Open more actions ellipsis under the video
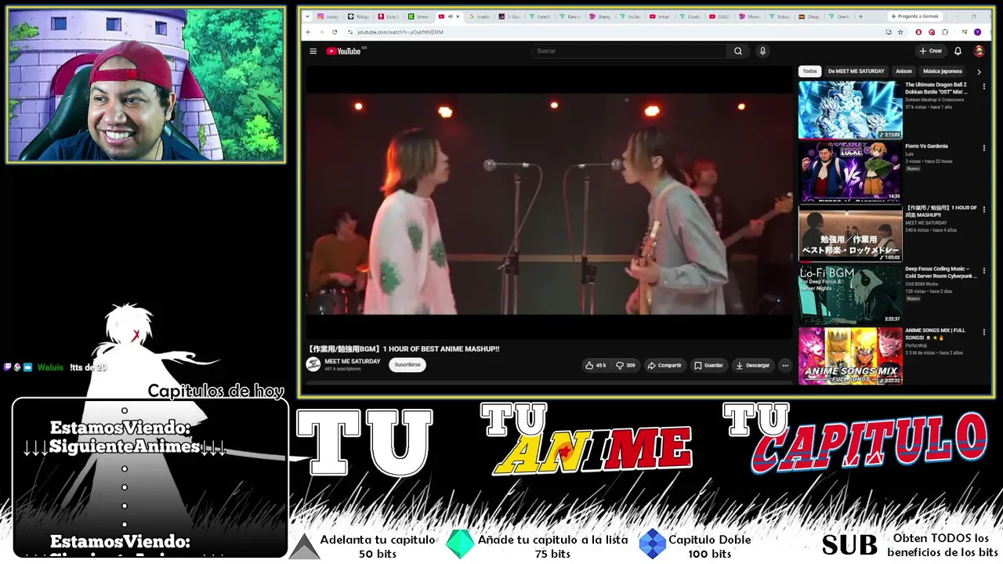The image size is (1003, 564). [x=785, y=365]
